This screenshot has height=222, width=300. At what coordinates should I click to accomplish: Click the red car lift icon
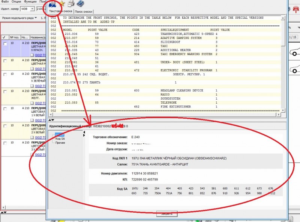pyautogui.click(x=296, y=9)
